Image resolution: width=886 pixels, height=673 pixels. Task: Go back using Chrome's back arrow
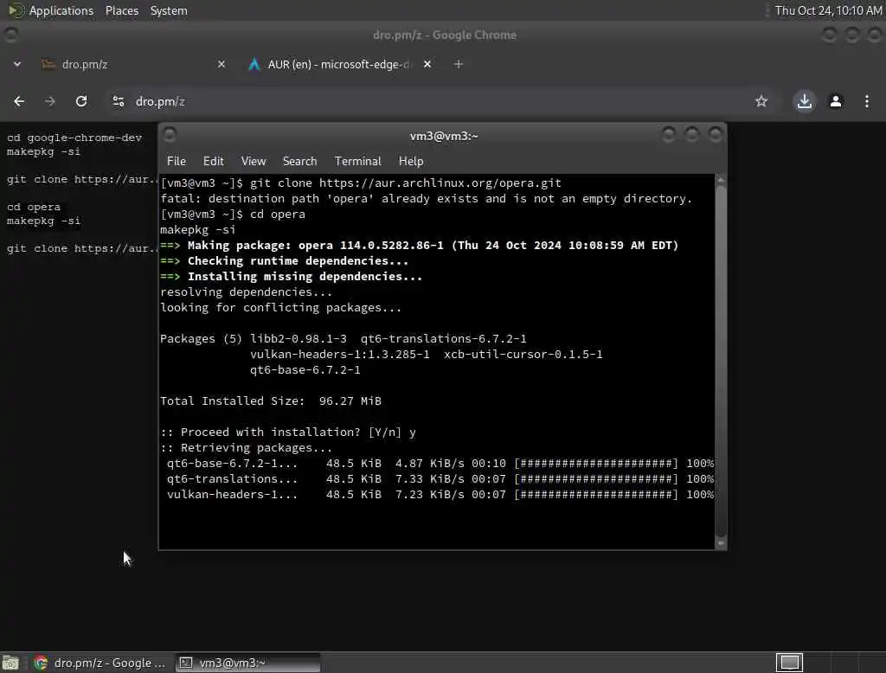(19, 101)
